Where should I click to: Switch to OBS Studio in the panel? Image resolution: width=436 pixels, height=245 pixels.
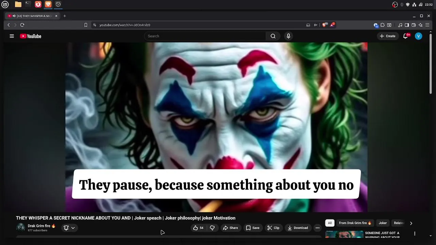pos(58,4)
